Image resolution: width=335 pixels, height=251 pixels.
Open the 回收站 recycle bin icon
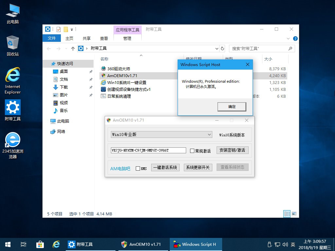13,46
